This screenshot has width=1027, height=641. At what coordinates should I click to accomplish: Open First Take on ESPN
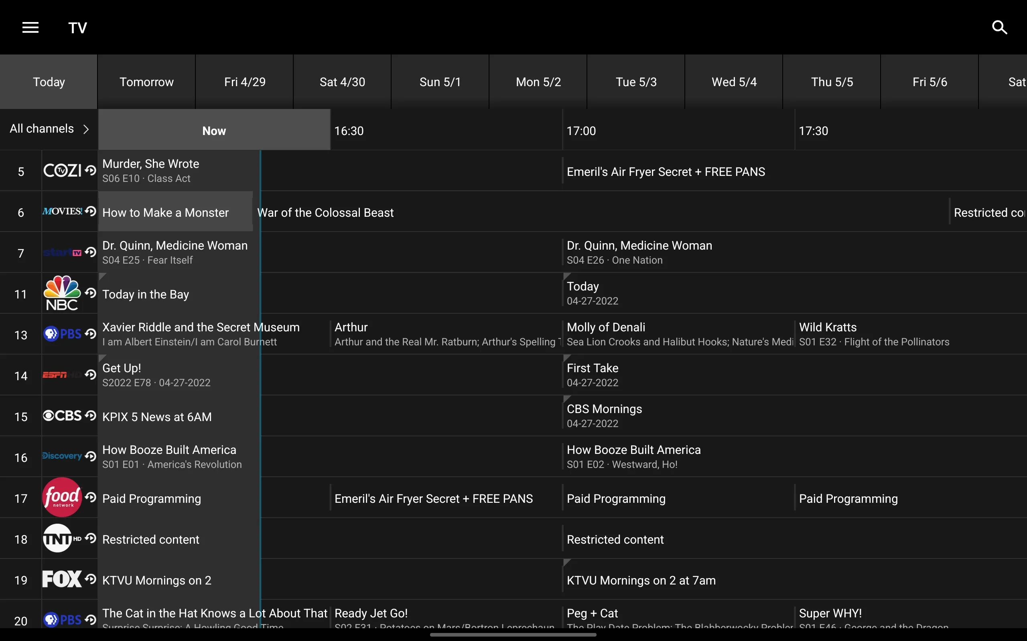pyautogui.click(x=794, y=375)
